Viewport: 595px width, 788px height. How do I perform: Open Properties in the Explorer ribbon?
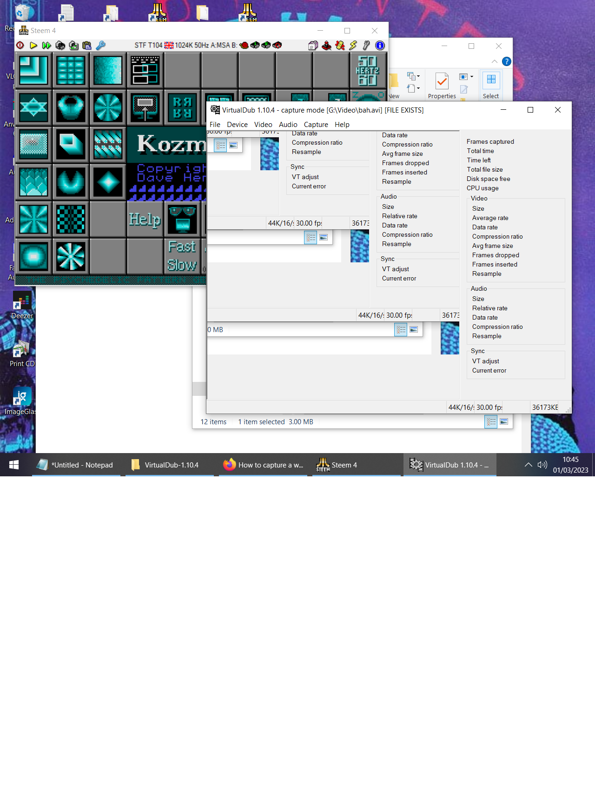tap(442, 86)
